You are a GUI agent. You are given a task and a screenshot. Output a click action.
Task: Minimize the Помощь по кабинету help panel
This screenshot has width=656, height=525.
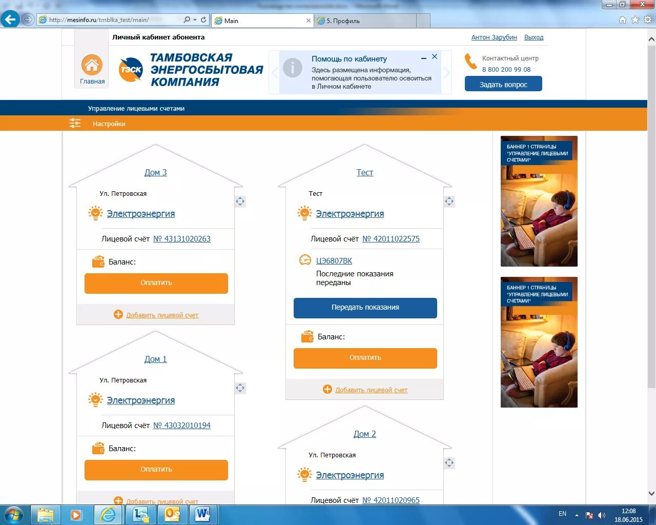424,58
